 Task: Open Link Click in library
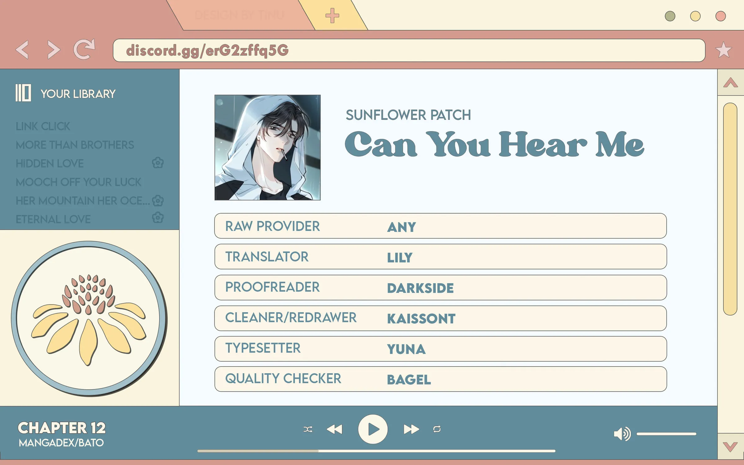(x=43, y=126)
